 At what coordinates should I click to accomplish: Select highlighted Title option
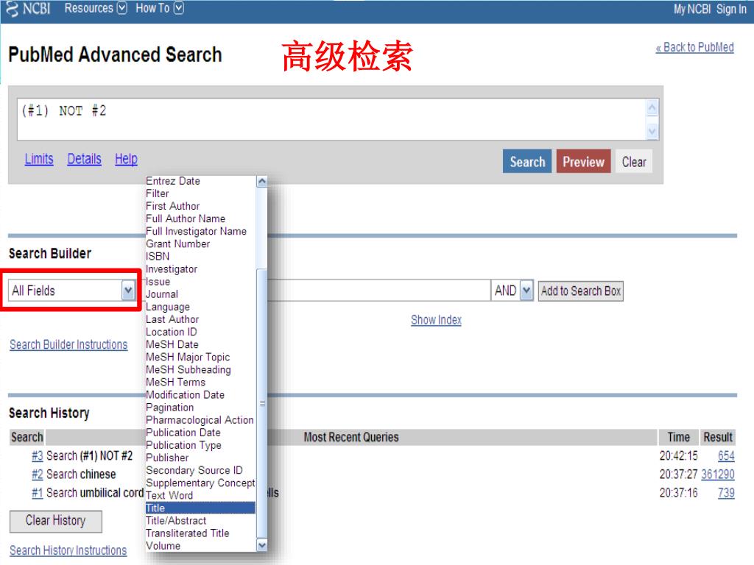[200, 508]
